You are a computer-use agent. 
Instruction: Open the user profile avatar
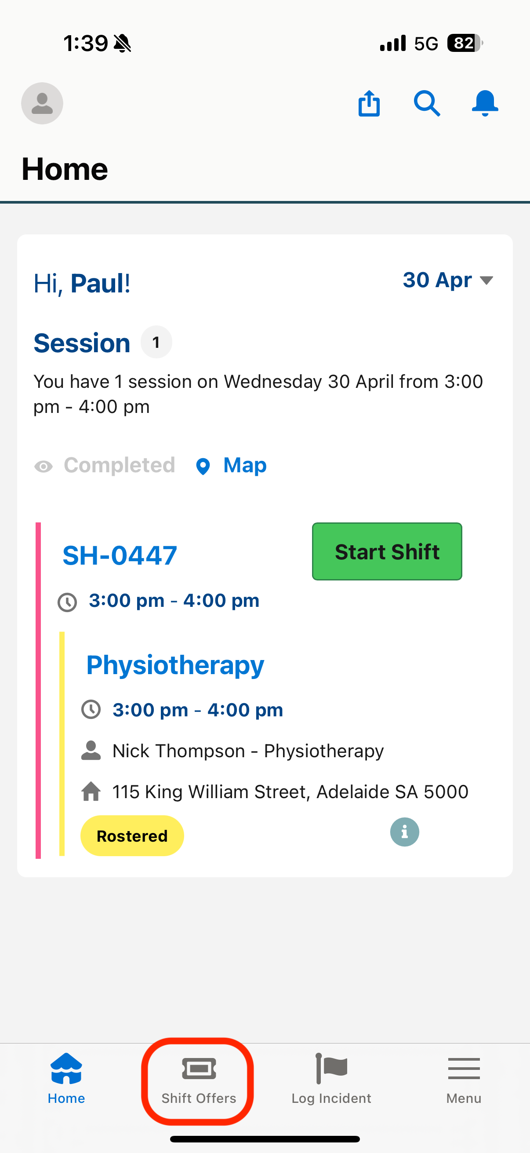pos(42,103)
